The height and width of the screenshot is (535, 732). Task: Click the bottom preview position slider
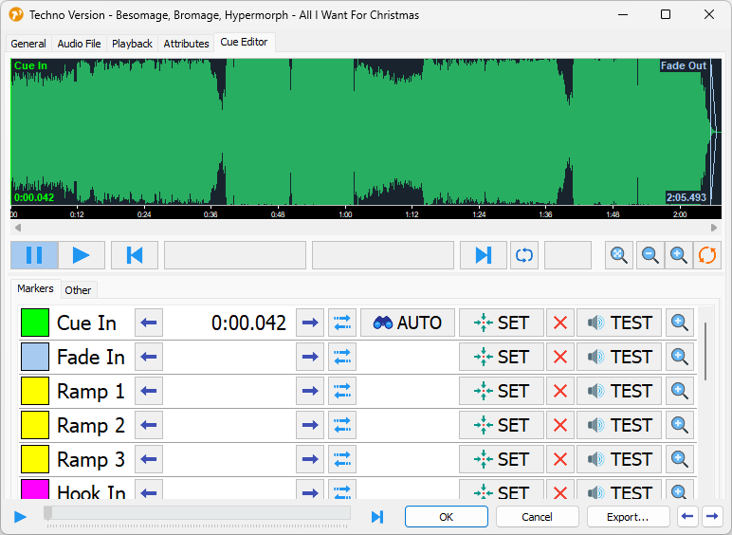tap(197, 513)
